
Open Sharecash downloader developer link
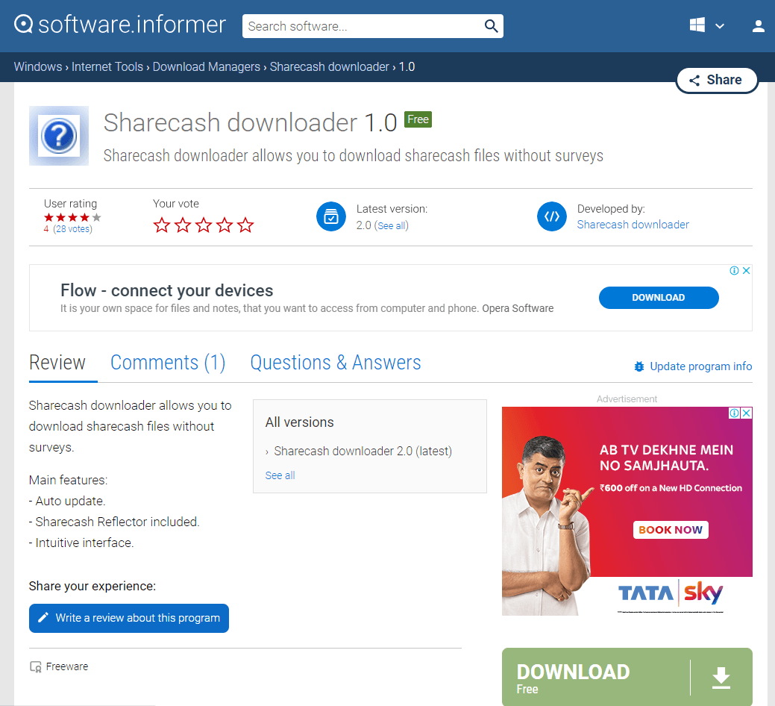(x=633, y=225)
